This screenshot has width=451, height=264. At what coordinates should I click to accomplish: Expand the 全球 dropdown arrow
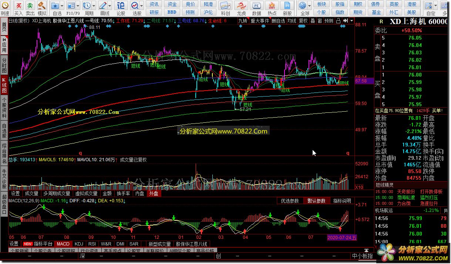pyautogui.click(x=310, y=6)
